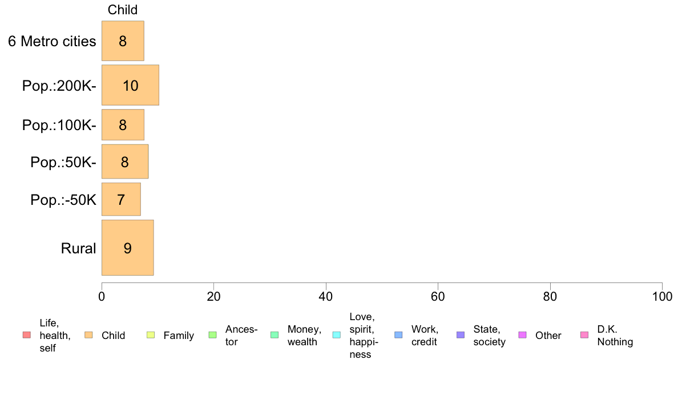Select the Ancestor legend swatch
Image resolution: width=678 pixels, height=420 pixels.
click(x=212, y=335)
